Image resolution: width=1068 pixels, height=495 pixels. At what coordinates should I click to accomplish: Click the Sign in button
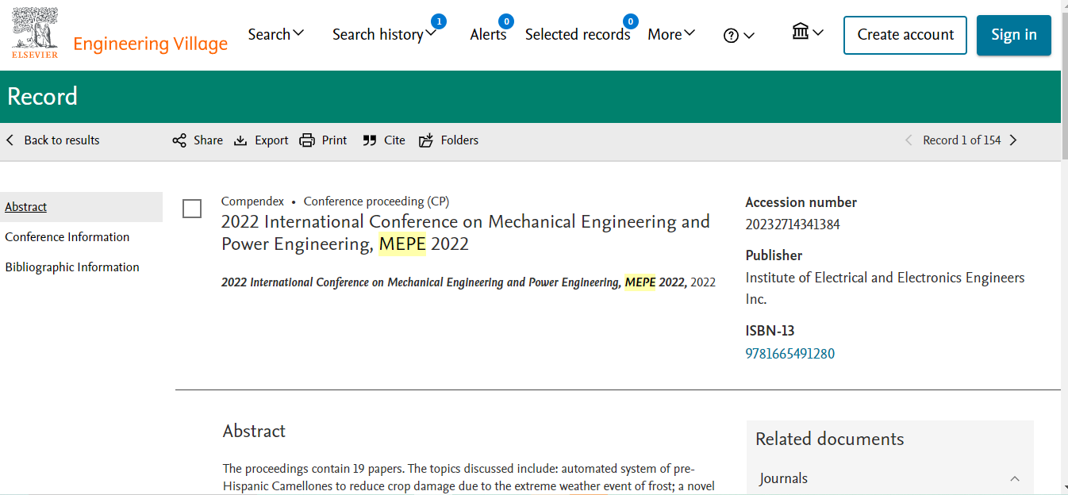click(1013, 35)
